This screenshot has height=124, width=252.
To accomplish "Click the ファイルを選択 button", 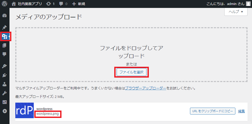I will coord(131,72).
